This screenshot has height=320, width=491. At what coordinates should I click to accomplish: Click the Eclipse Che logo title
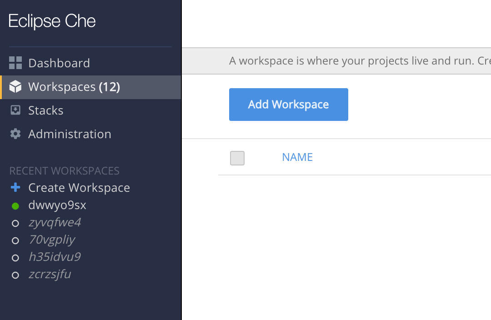[x=52, y=21]
